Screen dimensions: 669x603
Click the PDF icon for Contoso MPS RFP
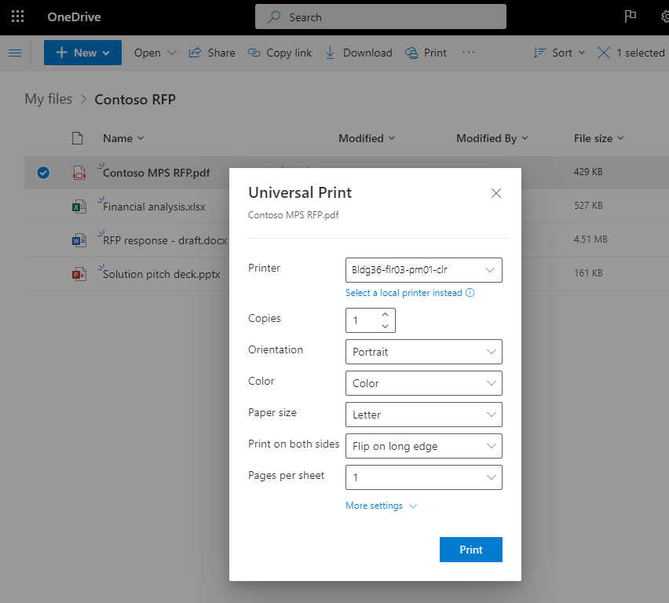tap(79, 173)
